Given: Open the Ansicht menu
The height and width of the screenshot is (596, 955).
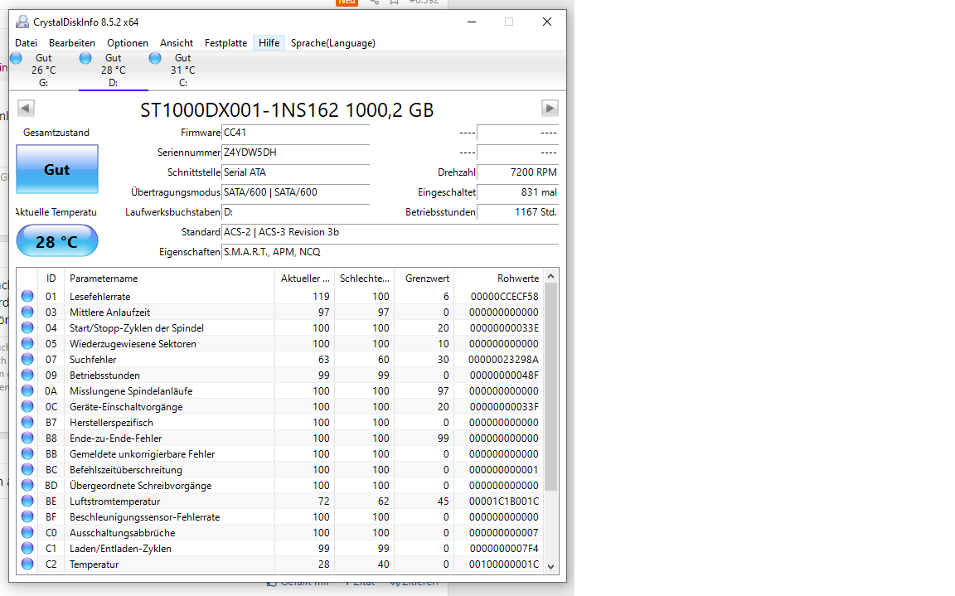Looking at the screenshot, I should [177, 43].
